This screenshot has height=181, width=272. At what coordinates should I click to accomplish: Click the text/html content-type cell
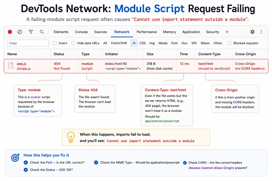[214, 66]
